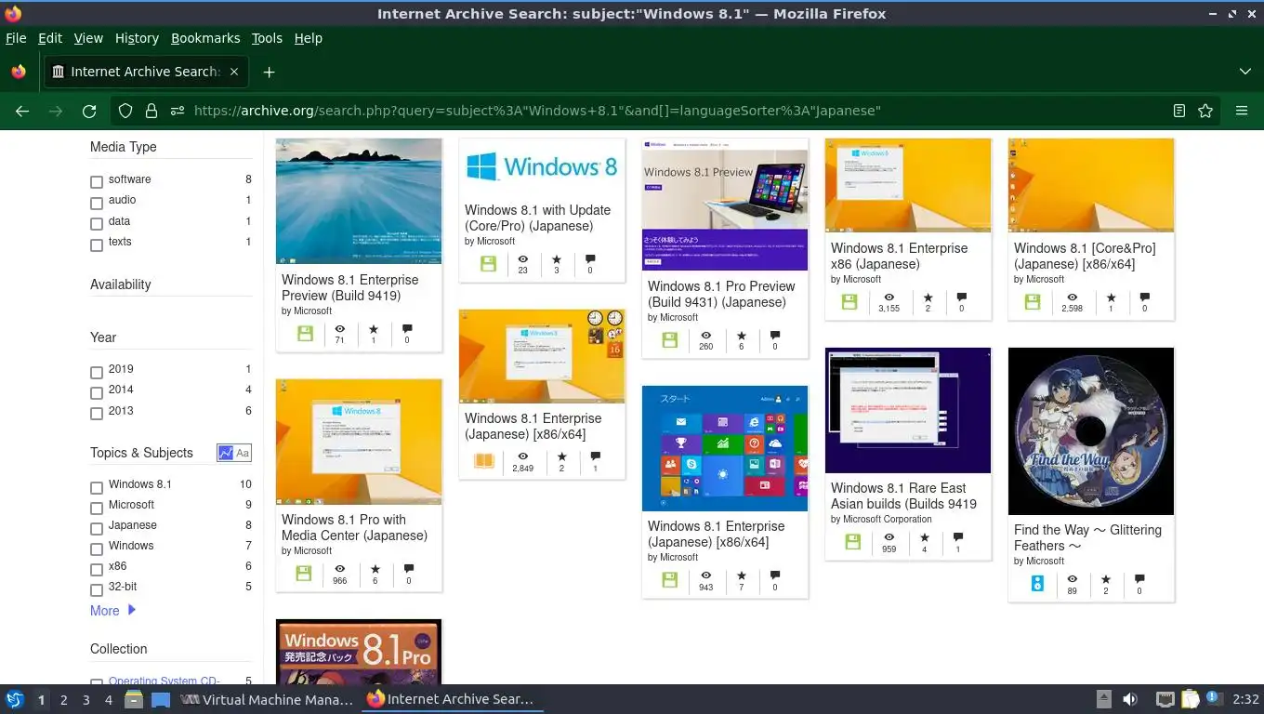1264x714 pixels.
Task: Check the software media type filter
Action: point(97,182)
